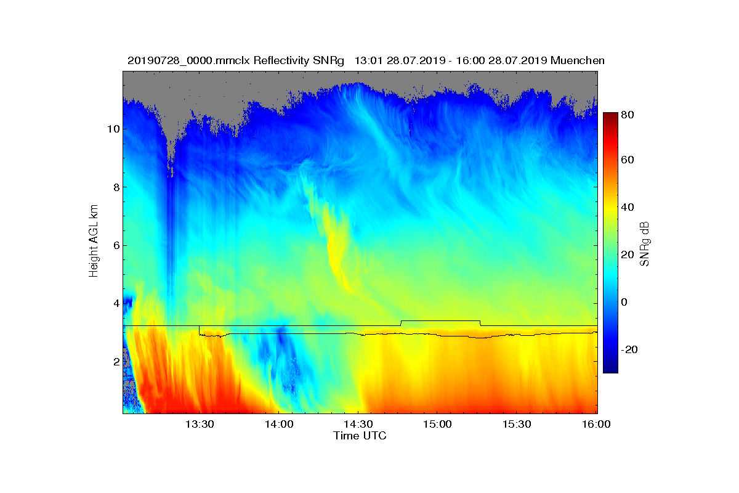Click the 13:30 time tick label
The width and height of the screenshot is (739, 493).
pyautogui.click(x=199, y=424)
